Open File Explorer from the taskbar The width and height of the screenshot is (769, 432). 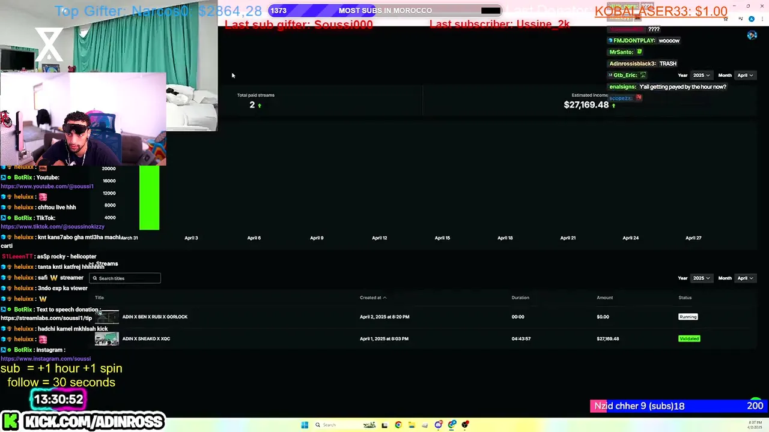coord(412,425)
